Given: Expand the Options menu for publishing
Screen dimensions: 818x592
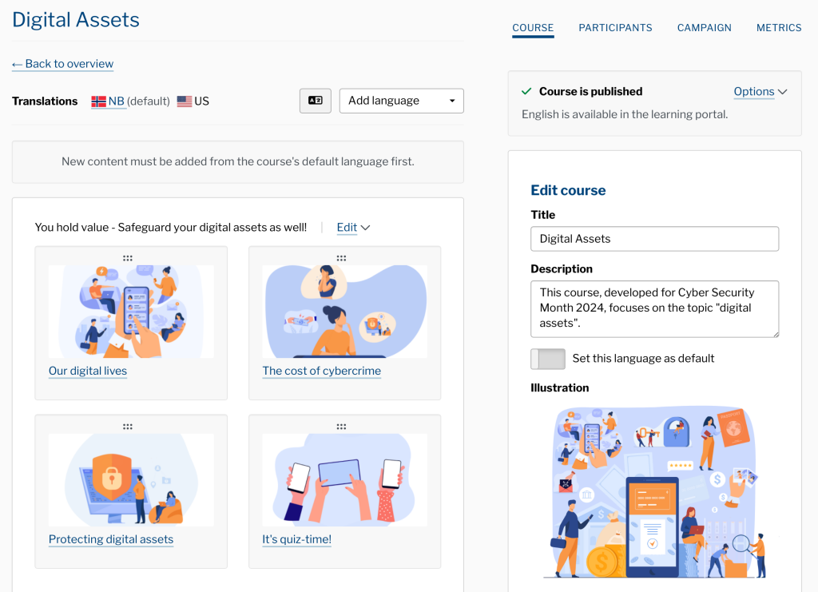Looking at the screenshot, I should point(760,91).
